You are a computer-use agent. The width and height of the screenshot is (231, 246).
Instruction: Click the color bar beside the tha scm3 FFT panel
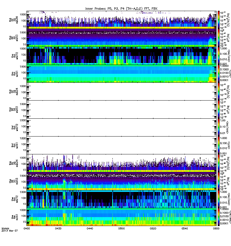219,38
